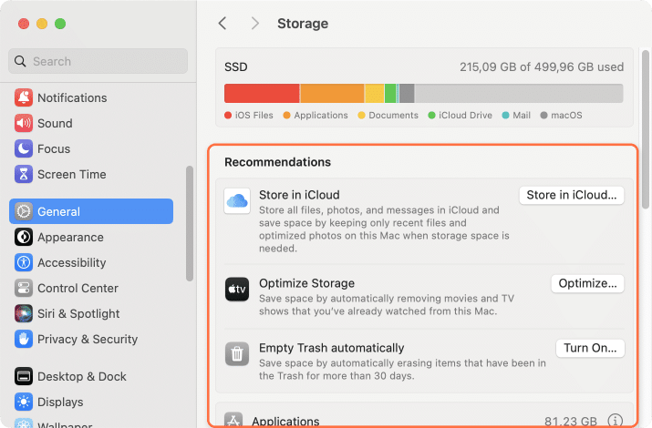Screen dimensions: 652x428
Task: Open Siri & Spotlight settings
Action: click(91, 313)
